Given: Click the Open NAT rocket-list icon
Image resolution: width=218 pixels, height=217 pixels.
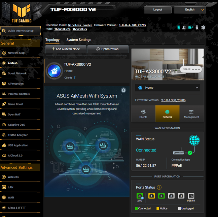Looking at the screenshot, I should (4, 115).
